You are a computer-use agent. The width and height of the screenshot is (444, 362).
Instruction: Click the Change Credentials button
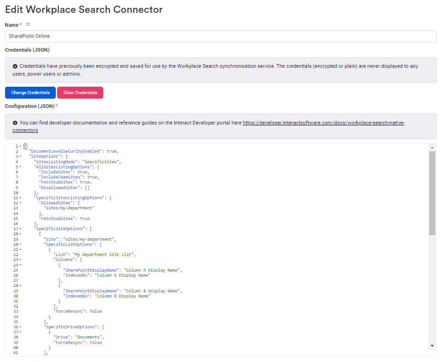pyautogui.click(x=30, y=93)
